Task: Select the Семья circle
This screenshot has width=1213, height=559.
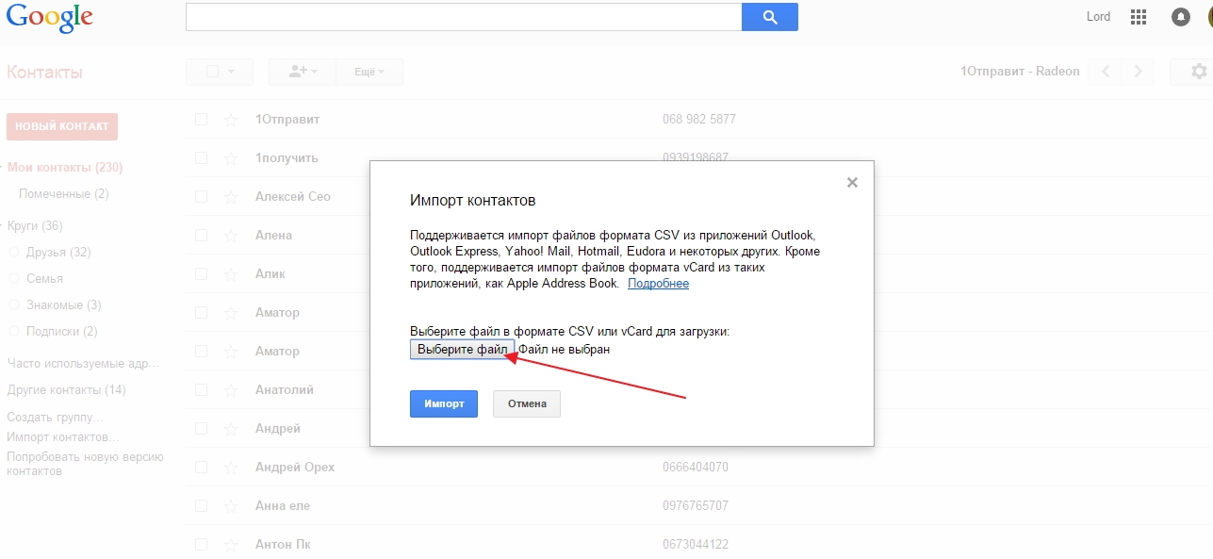Action: coord(45,279)
